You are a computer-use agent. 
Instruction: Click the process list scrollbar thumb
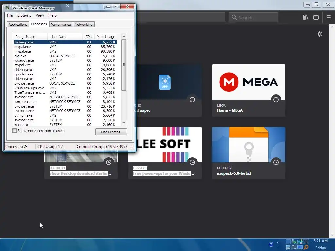124,65
